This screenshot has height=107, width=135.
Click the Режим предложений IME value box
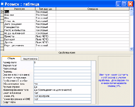point(62,99)
